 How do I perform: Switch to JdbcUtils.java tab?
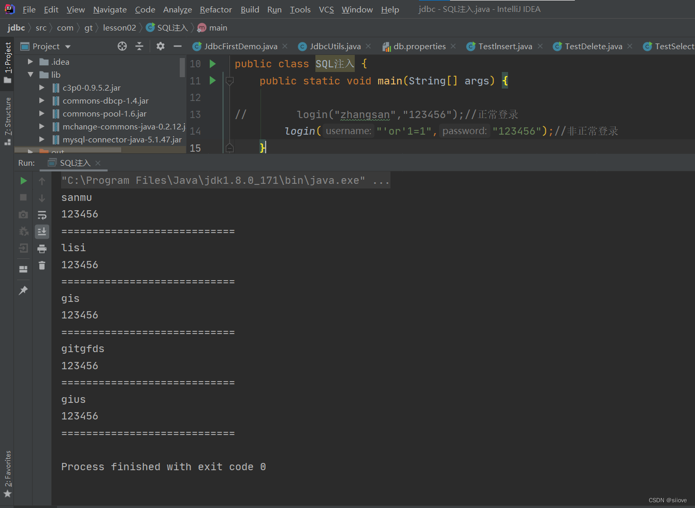pos(335,47)
